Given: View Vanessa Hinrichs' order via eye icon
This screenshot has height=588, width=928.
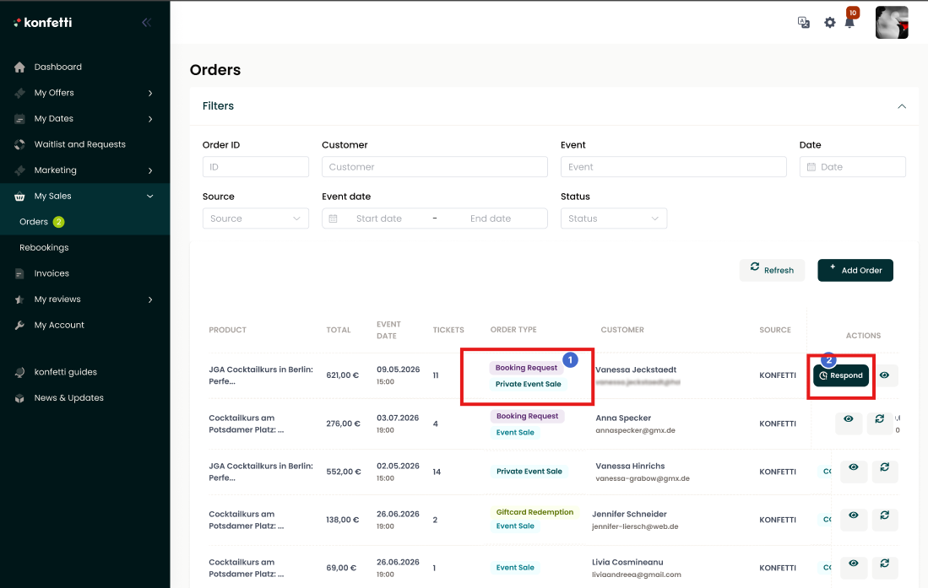Looking at the screenshot, I should click(x=854, y=467).
